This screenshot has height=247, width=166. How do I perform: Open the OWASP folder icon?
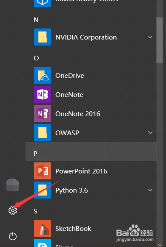[43, 133]
